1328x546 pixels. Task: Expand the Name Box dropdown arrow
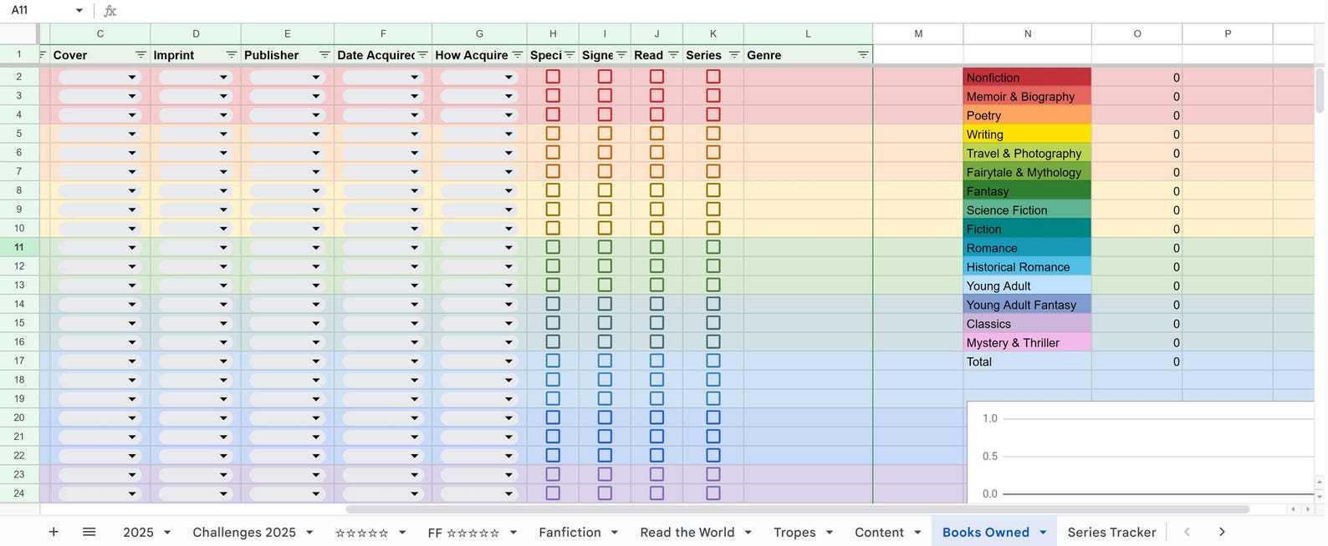pyautogui.click(x=79, y=11)
